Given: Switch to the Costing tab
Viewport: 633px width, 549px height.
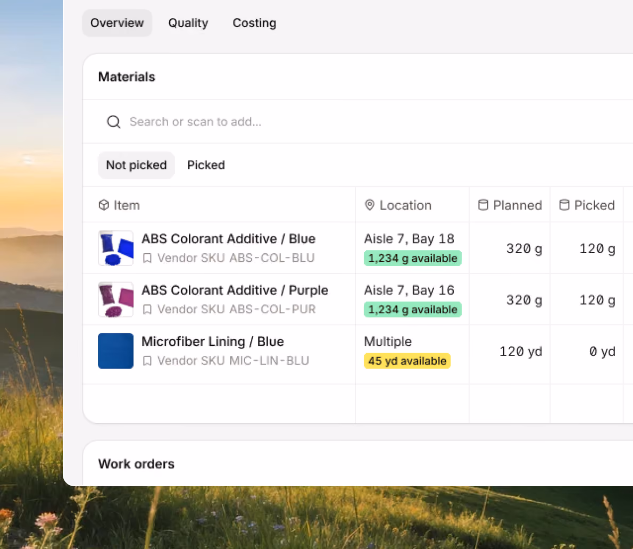Looking at the screenshot, I should click(x=254, y=23).
